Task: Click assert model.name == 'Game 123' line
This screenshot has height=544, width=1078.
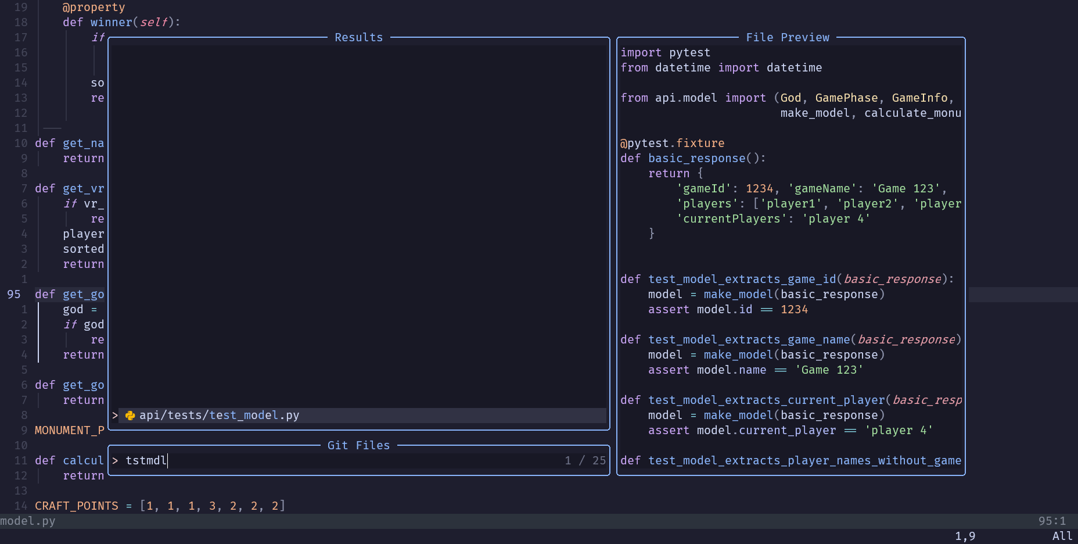Action: (x=756, y=370)
